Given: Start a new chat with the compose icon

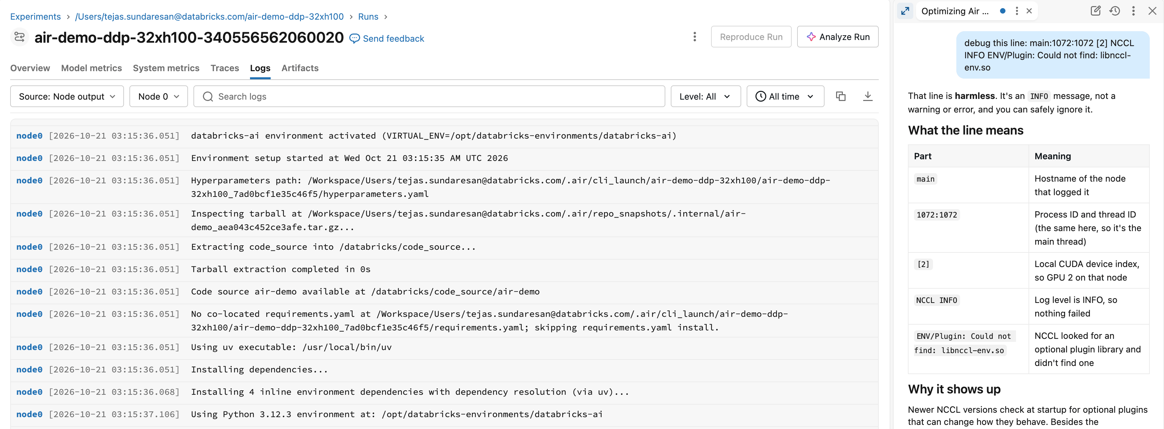Looking at the screenshot, I should click(1095, 11).
